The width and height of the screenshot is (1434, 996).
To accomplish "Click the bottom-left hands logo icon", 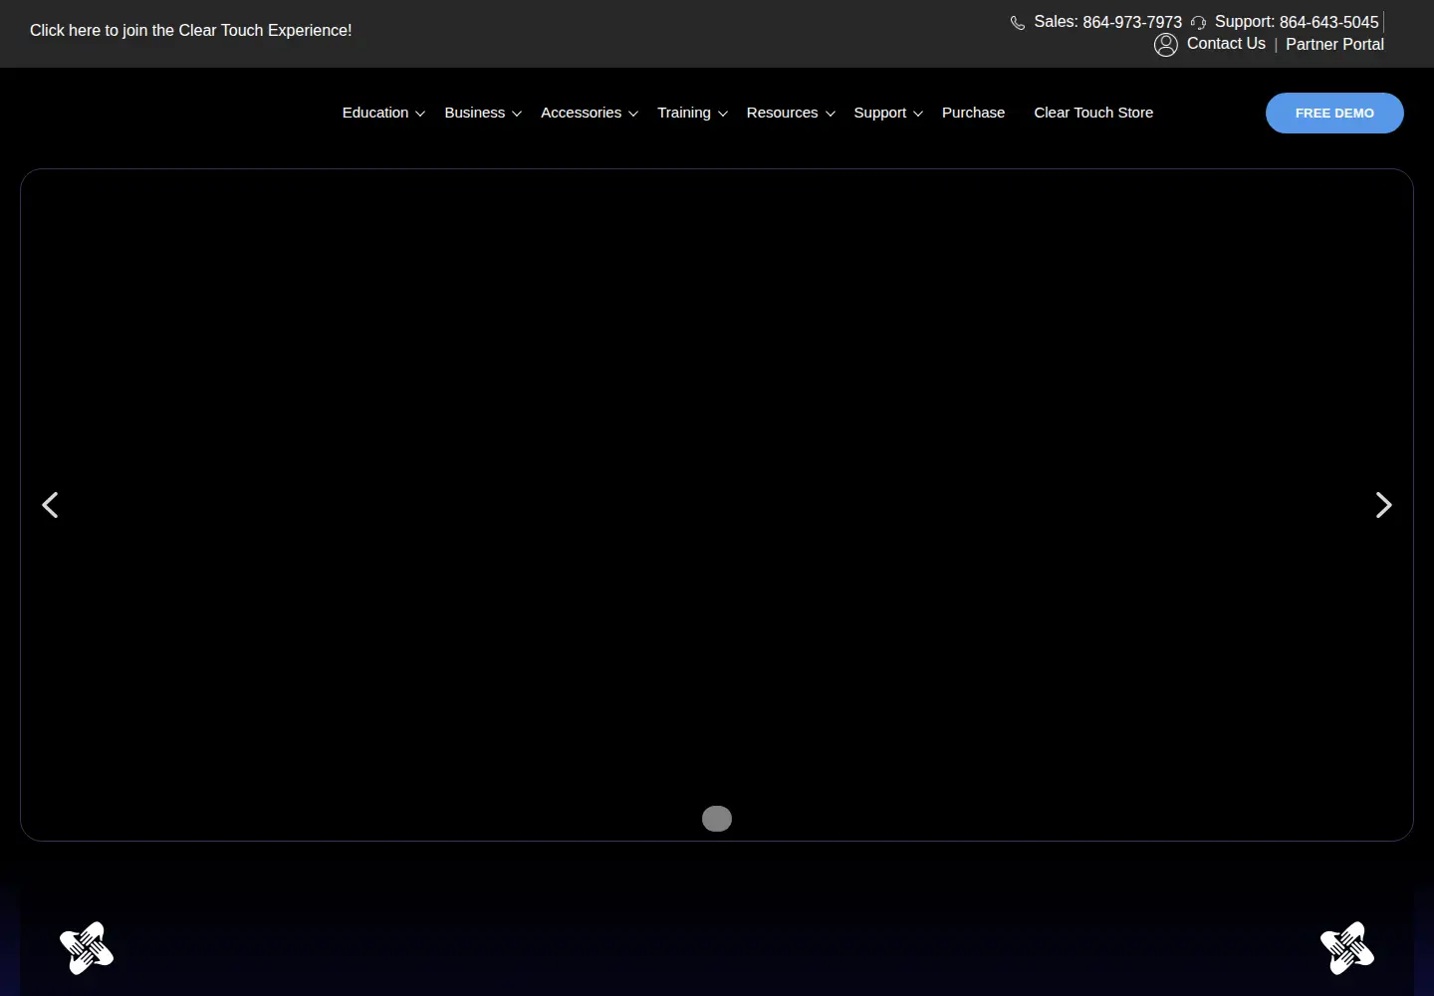I will tap(87, 948).
